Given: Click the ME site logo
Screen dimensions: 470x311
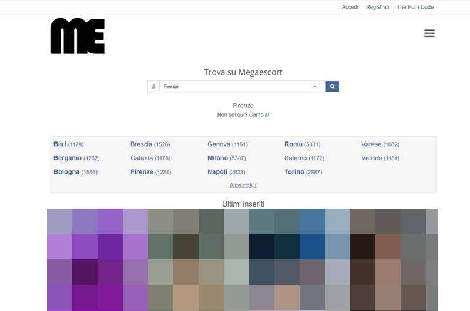Looking at the screenshot, I should [x=77, y=36].
